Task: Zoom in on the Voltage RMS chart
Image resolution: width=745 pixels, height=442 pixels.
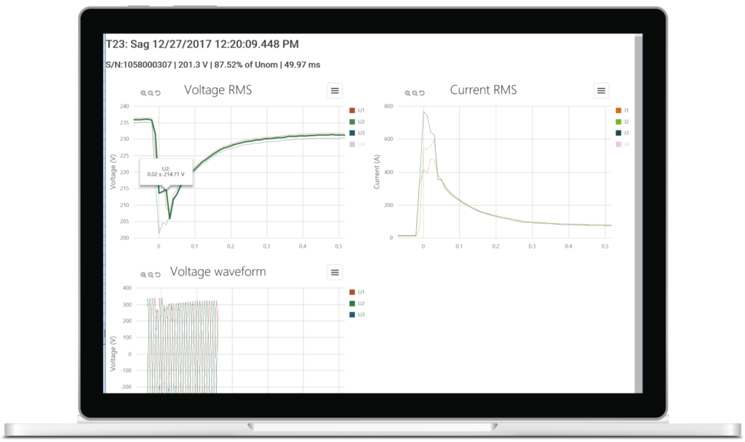Action: pos(143,94)
